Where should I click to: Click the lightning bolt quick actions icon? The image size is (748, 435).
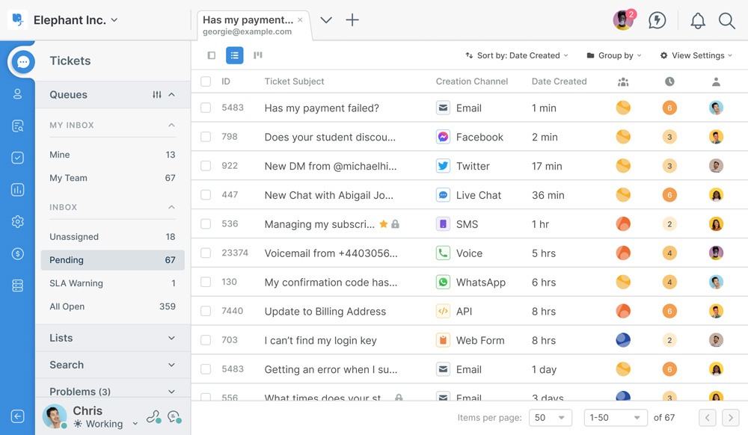pos(657,20)
